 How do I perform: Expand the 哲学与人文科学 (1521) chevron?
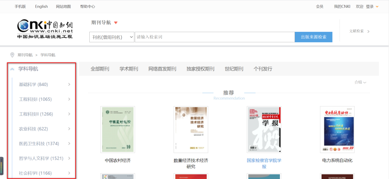69,158
